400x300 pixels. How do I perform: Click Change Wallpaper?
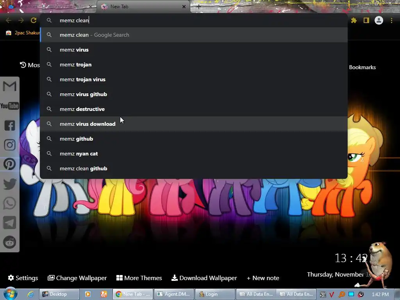(77, 278)
